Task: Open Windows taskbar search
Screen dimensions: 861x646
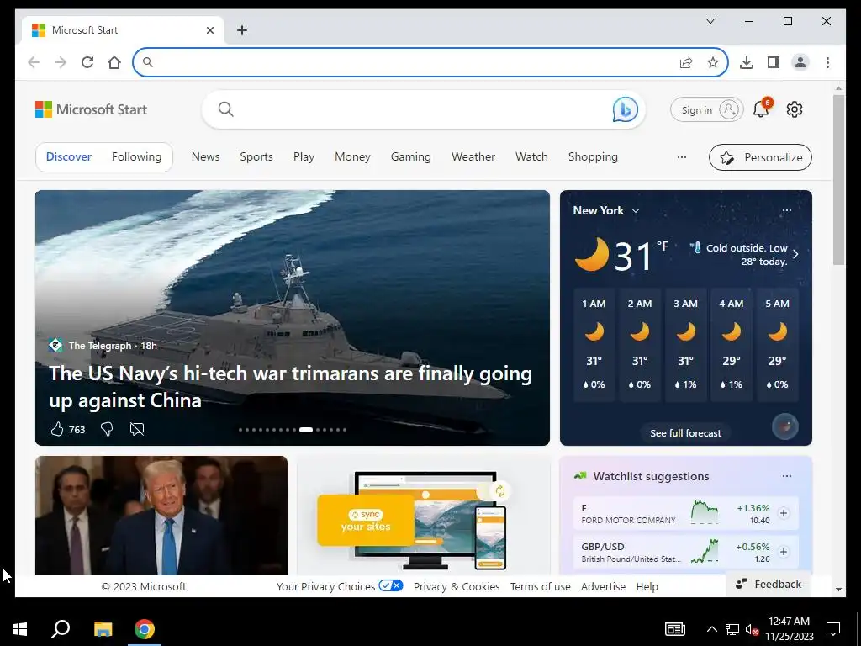Action: click(61, 628)
